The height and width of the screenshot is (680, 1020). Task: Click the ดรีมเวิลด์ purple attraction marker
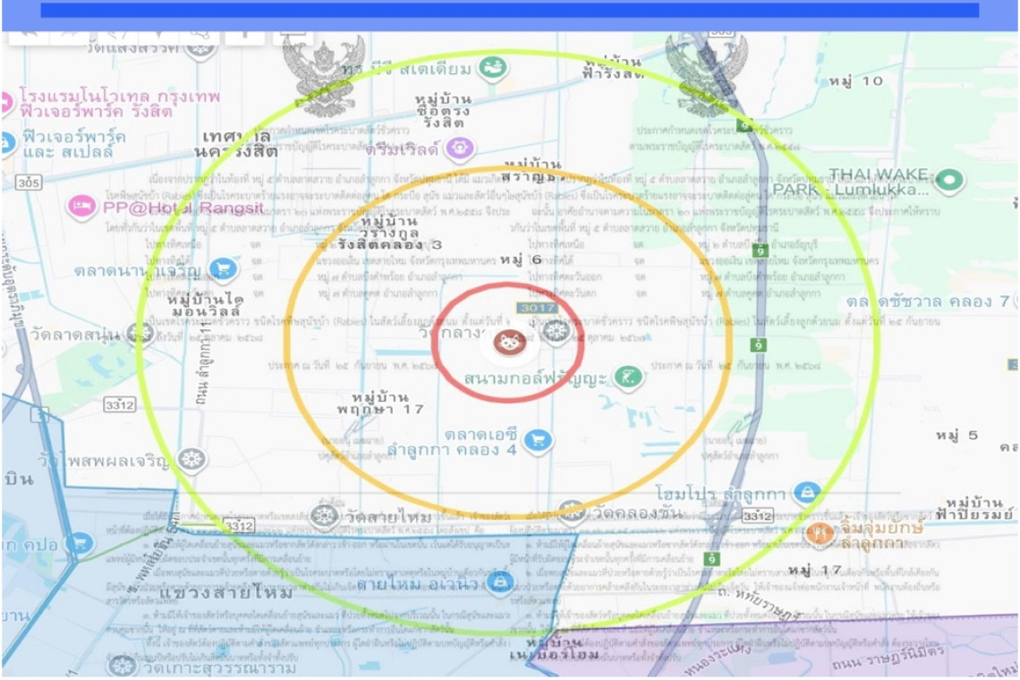point(460,149)
